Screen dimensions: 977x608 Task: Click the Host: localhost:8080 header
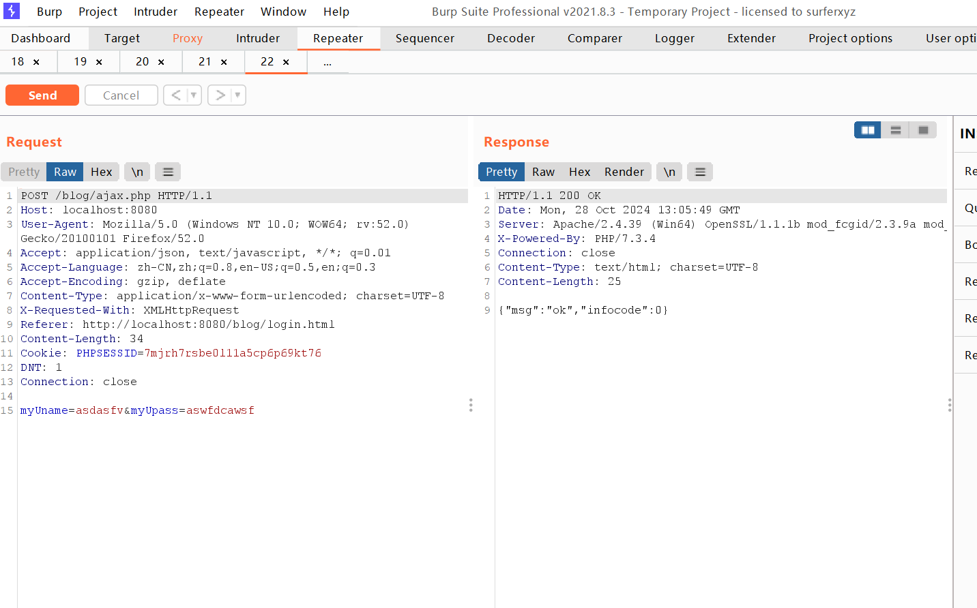click(89, 210)
